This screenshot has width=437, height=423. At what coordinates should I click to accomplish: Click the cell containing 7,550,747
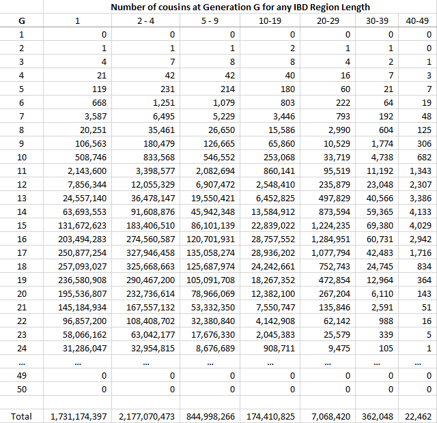pos(270,307)
